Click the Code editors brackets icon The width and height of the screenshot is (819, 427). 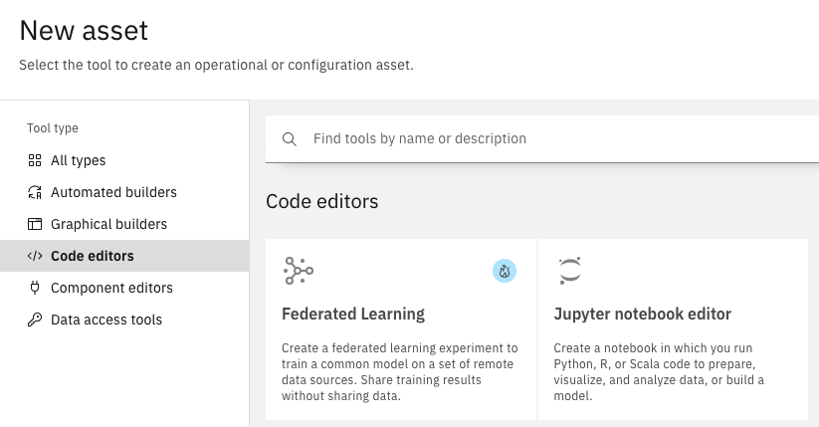coord(35,256)
